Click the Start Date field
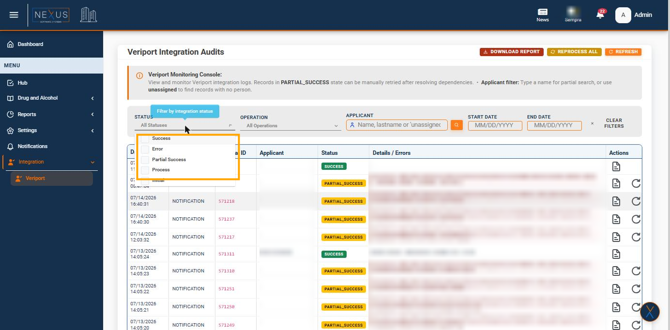670x330 pixels. [x=495, y=125]
